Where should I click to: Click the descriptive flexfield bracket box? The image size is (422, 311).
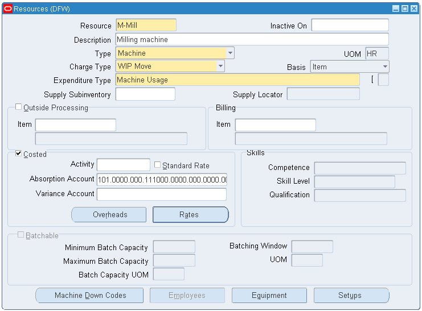click(383, 80)
